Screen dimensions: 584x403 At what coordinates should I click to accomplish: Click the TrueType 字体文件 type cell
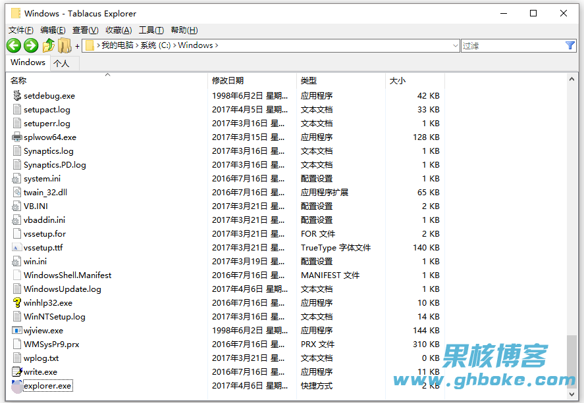pos(336,248)
